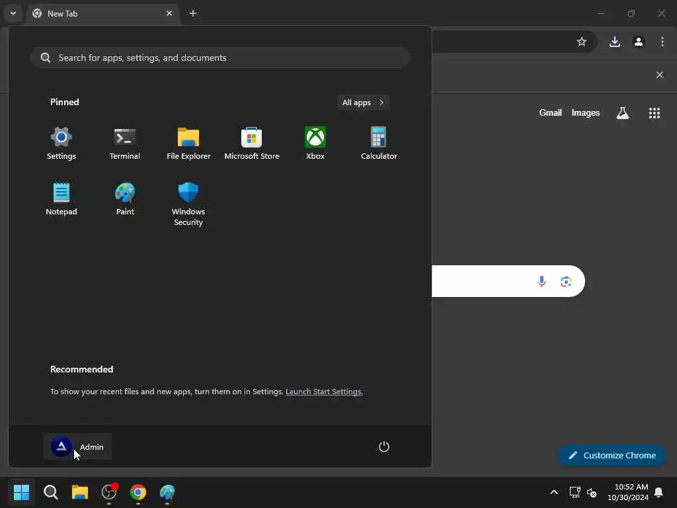Click the Windows Start button on taskbar
The width and height of the screenshot is (677, 508).
(x=21, y=492)
